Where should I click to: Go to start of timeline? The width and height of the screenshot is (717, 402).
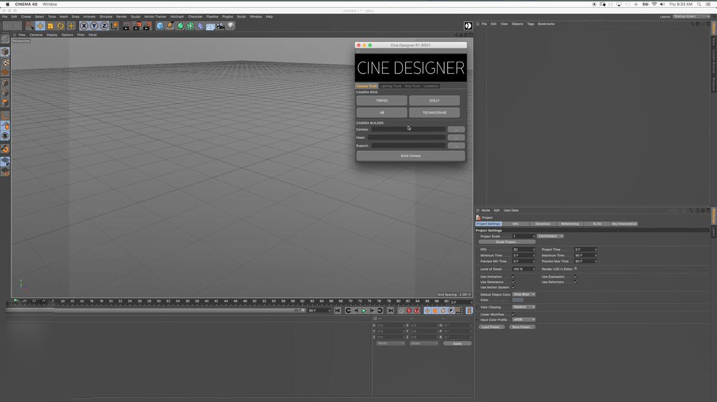[338, 311]
